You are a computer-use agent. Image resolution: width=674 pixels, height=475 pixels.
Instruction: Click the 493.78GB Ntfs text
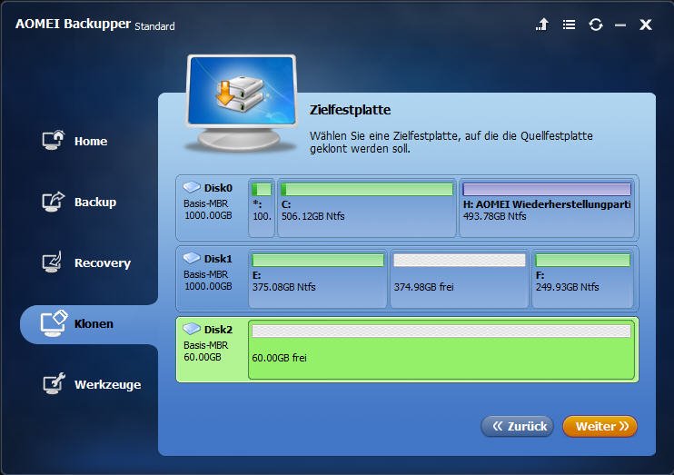pos(494,216)
